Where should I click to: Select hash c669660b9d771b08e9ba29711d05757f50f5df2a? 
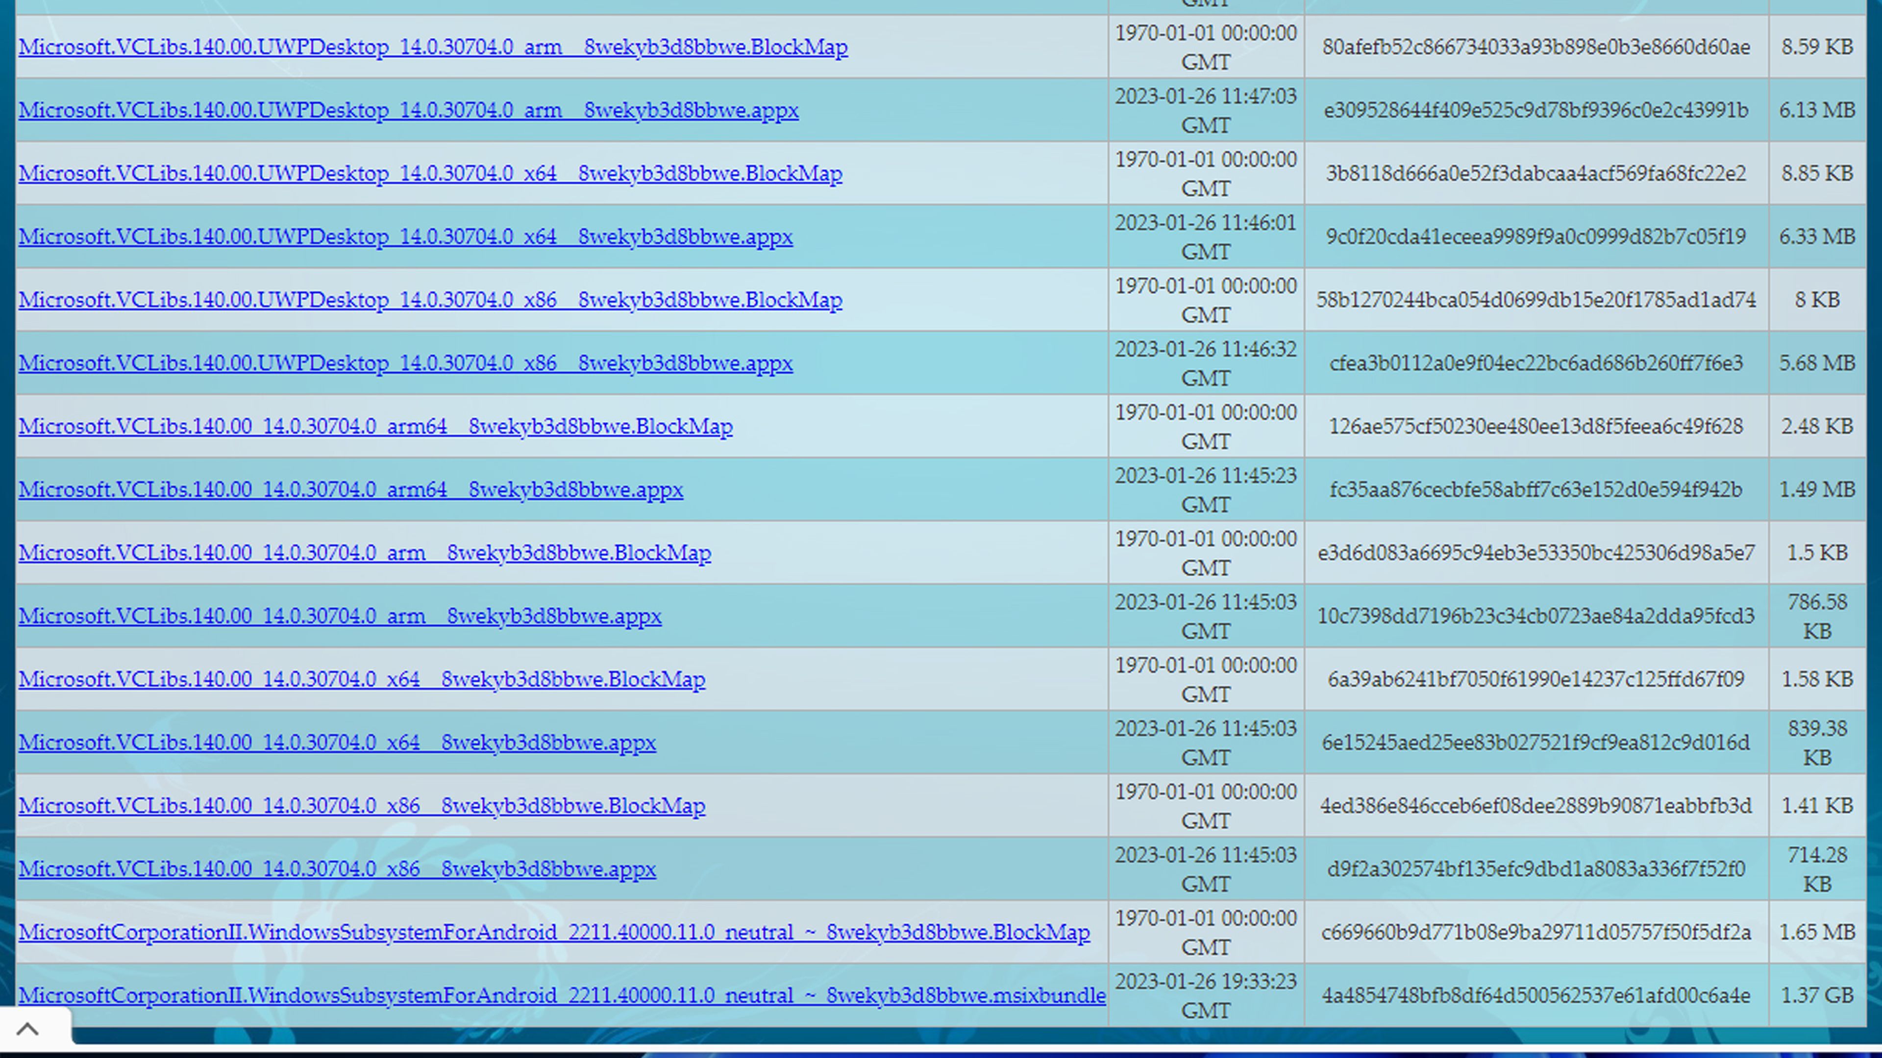[1535, 933]
